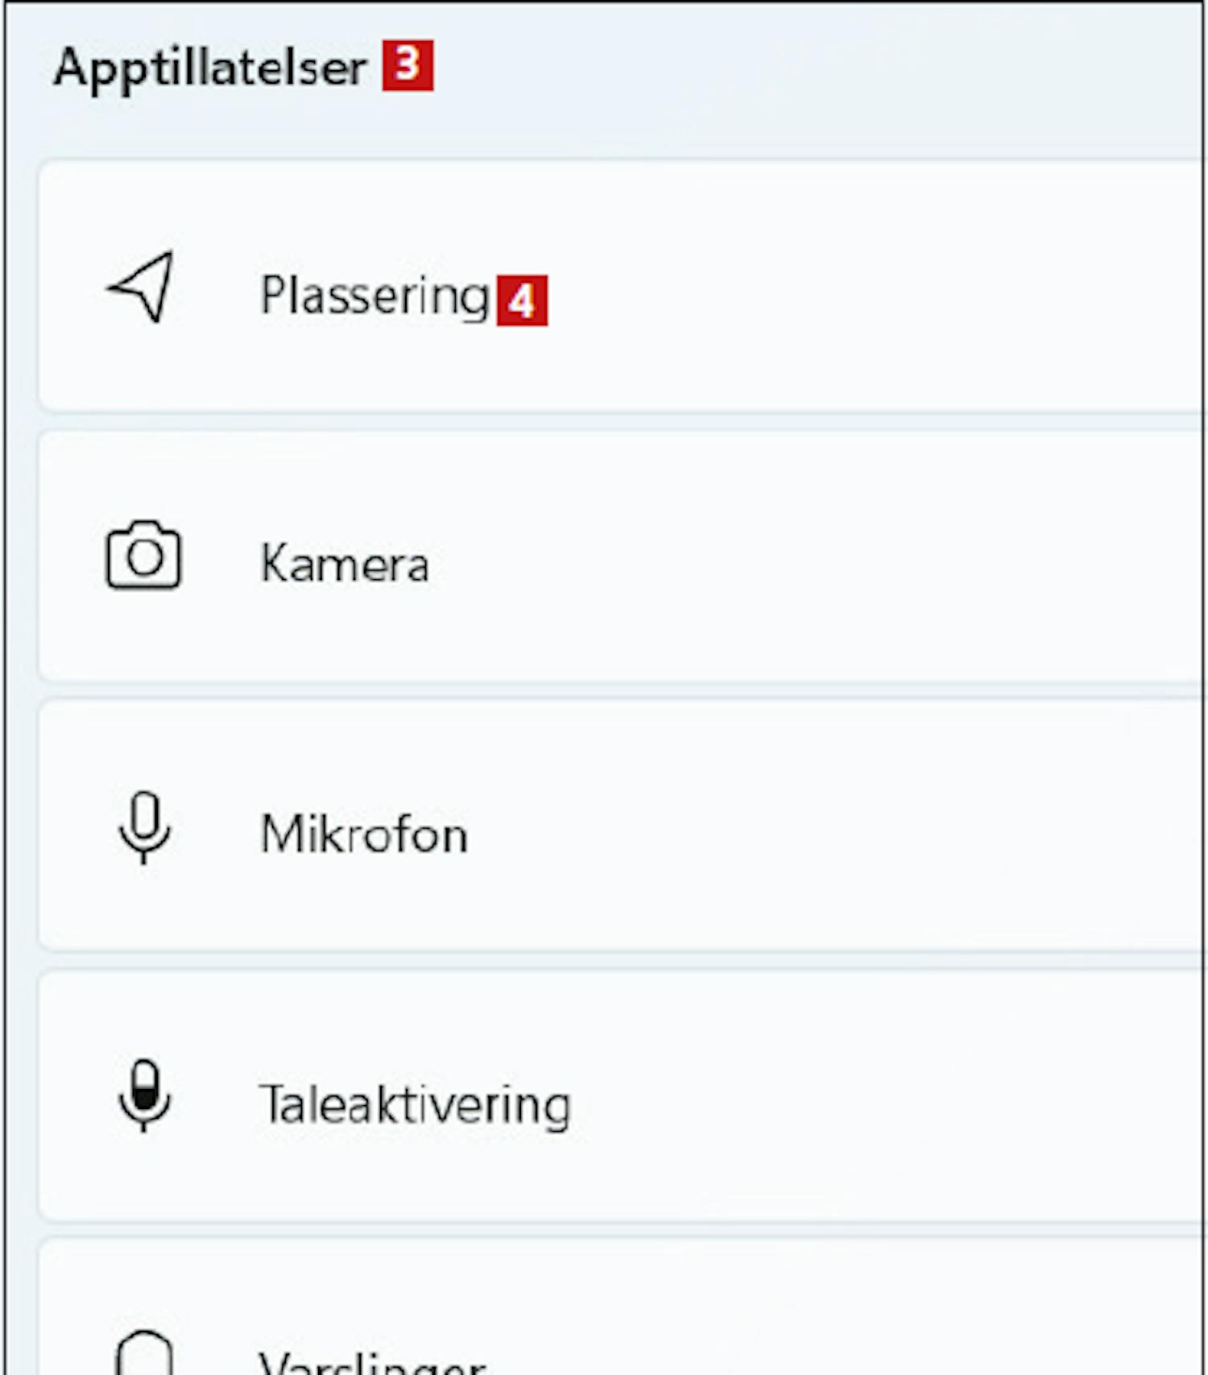This screenshot has width=1208, height=1375.
Task: Select the Apptillatelser section heading
Action: pos(210,68)
